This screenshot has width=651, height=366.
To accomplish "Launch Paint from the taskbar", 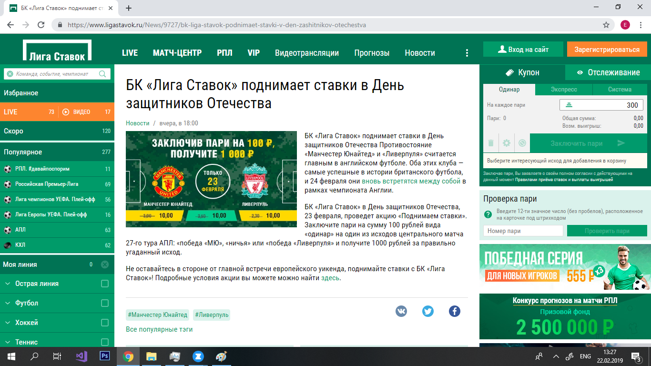I will click(x=222, y=356).
